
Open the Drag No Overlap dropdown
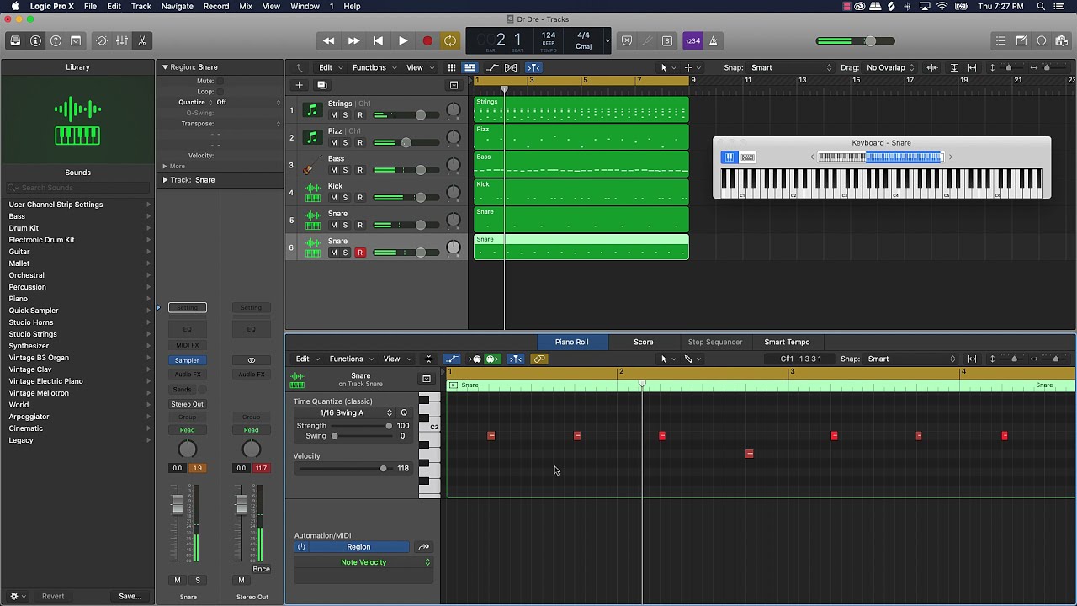click(890, 67)
